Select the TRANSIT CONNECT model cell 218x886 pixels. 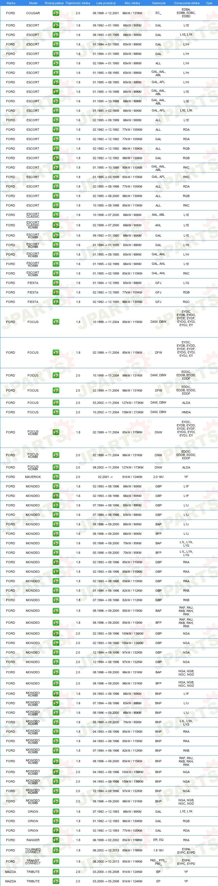click(33, 861)
